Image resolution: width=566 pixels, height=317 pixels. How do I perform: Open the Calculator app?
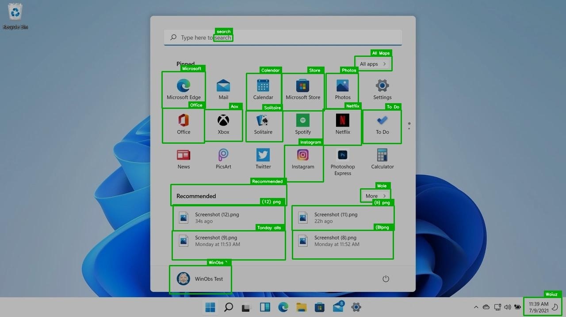coord(382,159)
